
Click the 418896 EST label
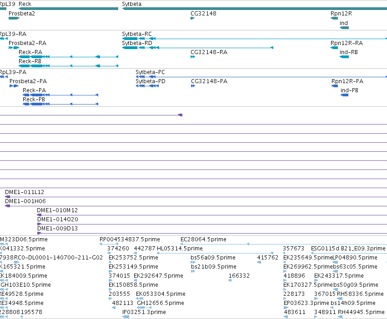coord(294,276)
